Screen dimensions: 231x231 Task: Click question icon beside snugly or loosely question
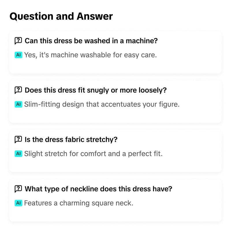point(18,90)
